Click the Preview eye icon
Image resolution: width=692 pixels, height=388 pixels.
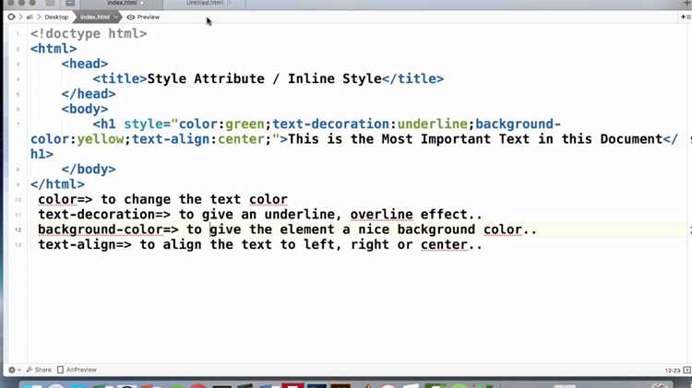point(131,18)
